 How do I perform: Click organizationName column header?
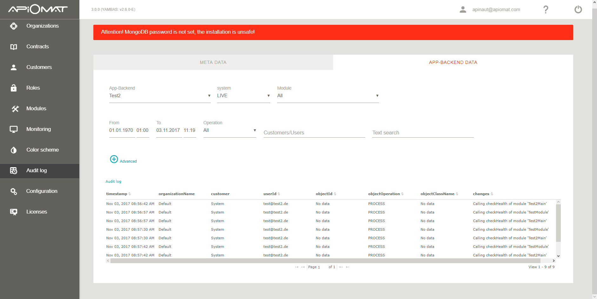coord(177,194)
